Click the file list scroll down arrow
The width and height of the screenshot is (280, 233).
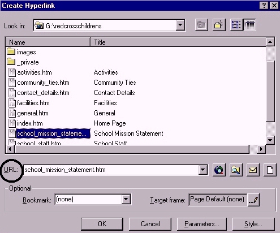point(270,140)
